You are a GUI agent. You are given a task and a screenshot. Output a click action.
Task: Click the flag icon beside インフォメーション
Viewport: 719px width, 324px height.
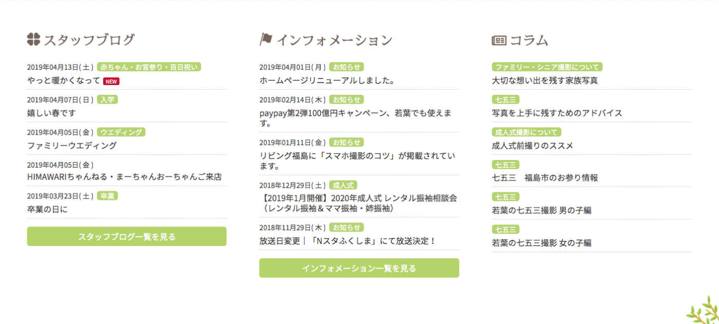pyautogui.click(x=266, y=39)
